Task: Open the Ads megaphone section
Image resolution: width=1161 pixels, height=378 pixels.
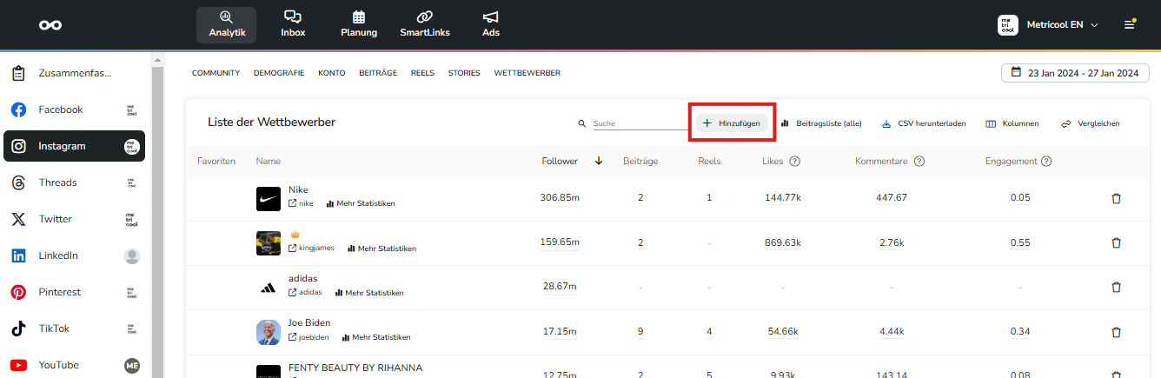Action: 491,24
